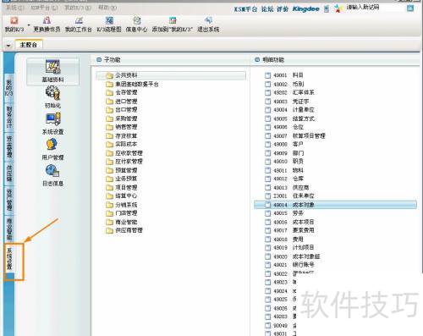Viewport: 423px width, 336px height.
Task: Select the 职员 entry
Action: pyautogui.click(x=284, y=162)
